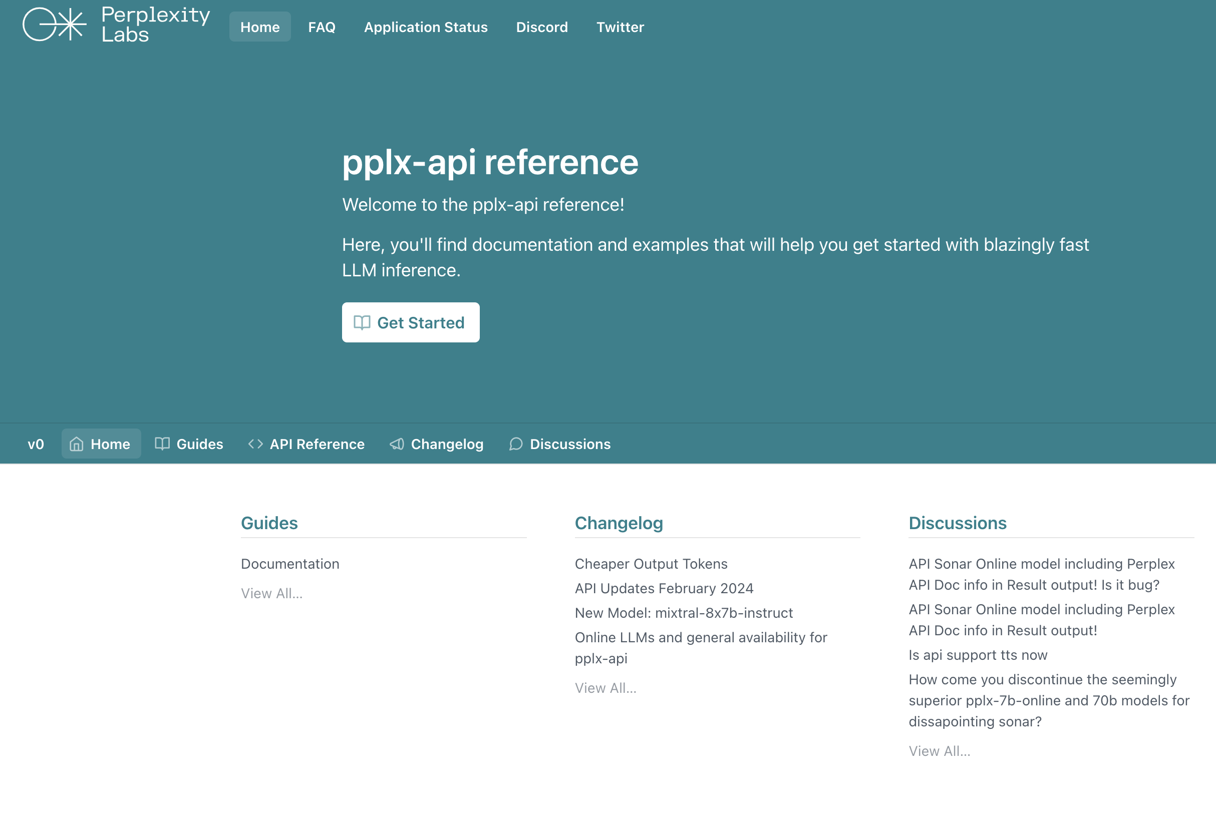Go to Application Status

[x=426, y=27]
